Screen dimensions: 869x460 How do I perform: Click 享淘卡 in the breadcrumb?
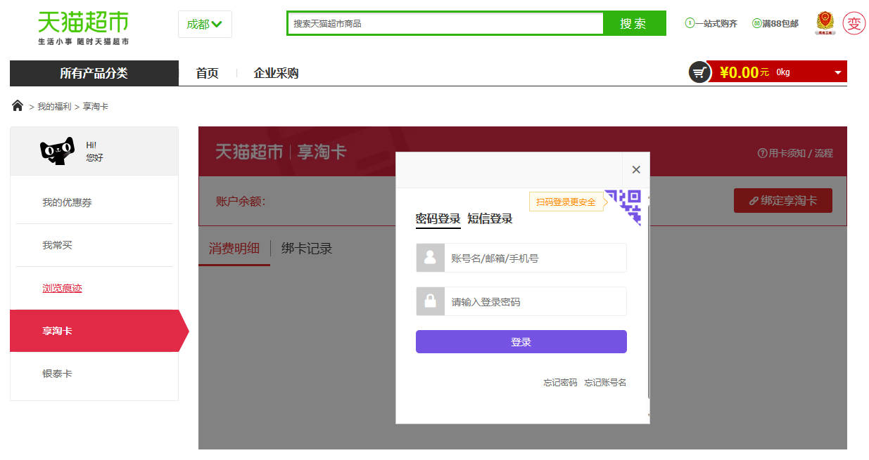pos(96,107)
